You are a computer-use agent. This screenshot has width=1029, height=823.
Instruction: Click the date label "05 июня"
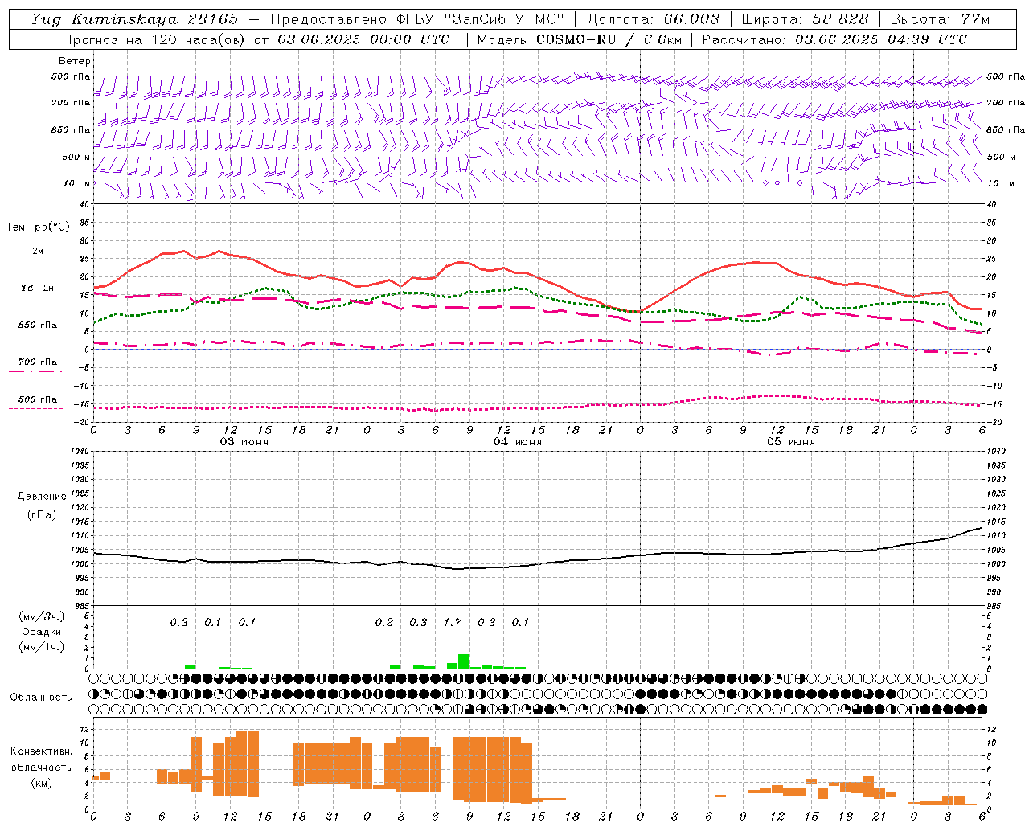[791, 442]
